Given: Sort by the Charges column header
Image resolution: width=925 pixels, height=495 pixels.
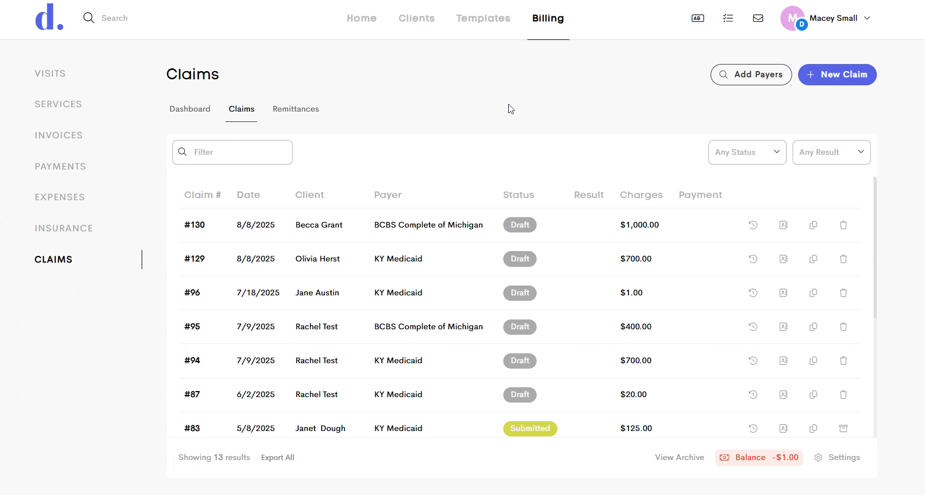Looking at the screenshot, I should click(x=641, y=195).
